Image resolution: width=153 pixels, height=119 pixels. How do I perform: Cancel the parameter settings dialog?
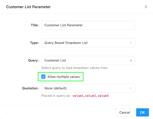pyautogui.click(x=125, y=112)
